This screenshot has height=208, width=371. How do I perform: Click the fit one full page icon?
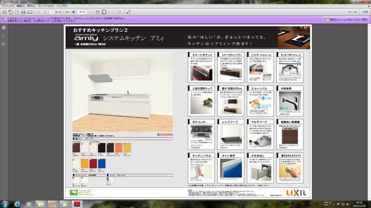104,12
